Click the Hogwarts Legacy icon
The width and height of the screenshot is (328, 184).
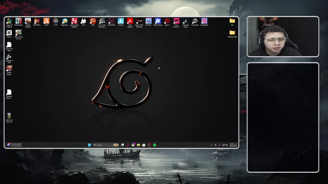point(186,23)
